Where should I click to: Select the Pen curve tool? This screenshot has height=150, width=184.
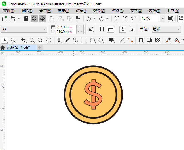[x=59, y=40]
